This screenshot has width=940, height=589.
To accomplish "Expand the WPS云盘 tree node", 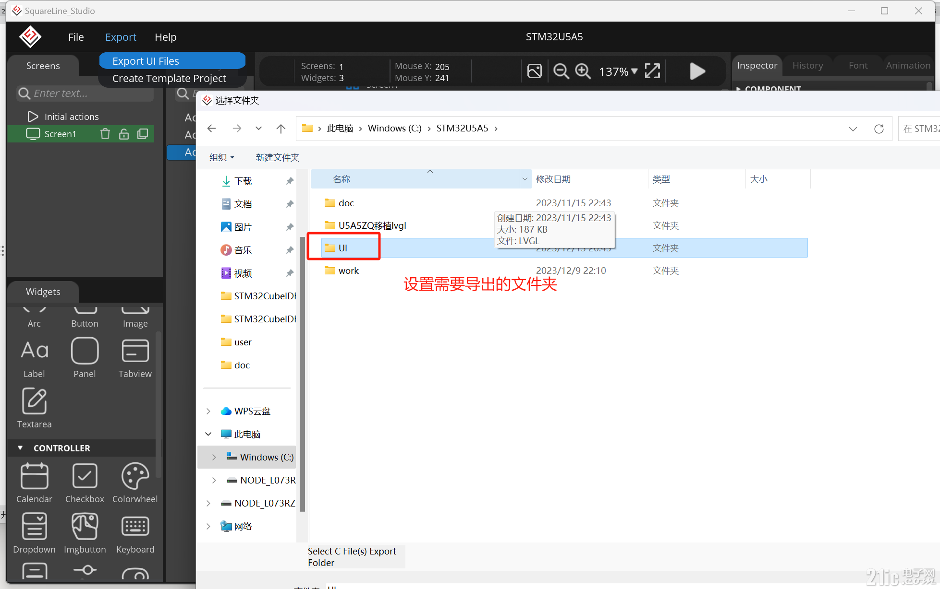I will [208, 411].
